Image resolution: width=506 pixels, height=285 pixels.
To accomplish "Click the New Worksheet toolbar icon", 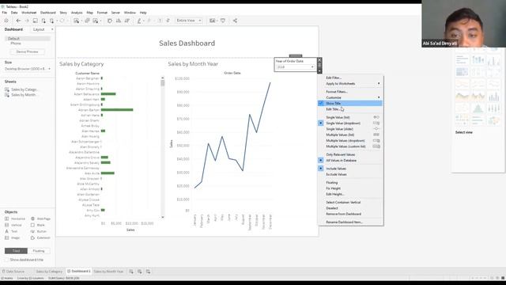I will coord(76,21).
